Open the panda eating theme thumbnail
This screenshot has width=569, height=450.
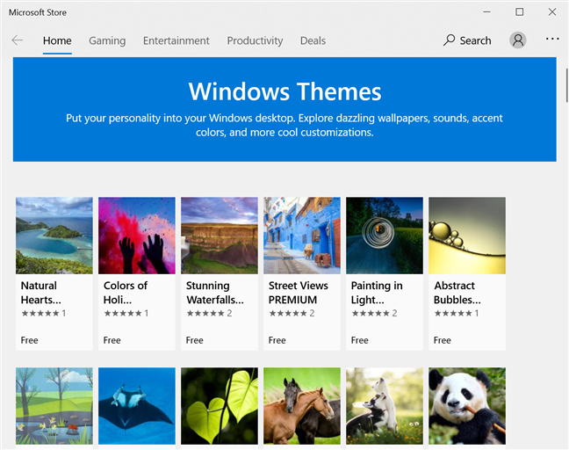point(467,406)
